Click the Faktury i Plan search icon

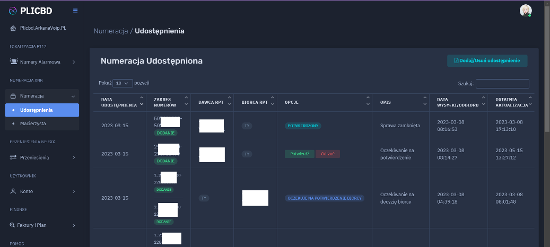[13, 225]
